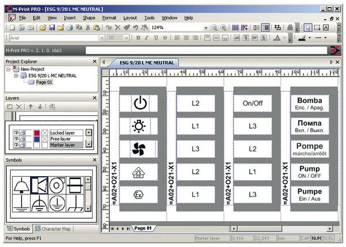
Task: Move layer up with the up arrow icon
Action: (31, 107)
